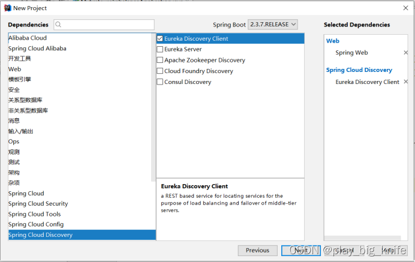The width and height of the screenshot is (415, 262).
Task: Select the Ops category in list
Action: (14, 141)
